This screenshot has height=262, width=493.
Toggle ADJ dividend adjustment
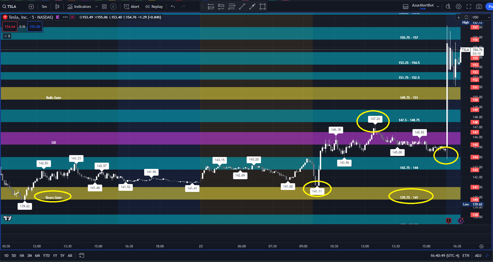pyautogui.click(x=478, y=255)
